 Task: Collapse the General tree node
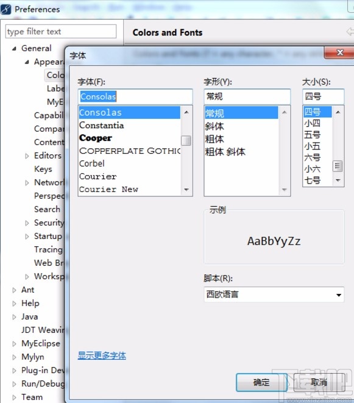tap(14, 48)
